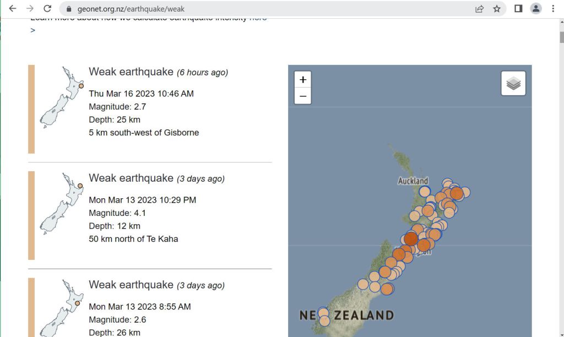This screenshot has width=564, height=337.
Task: Open the magnitude 4.1 Te Kaha earthquake
Action: pos(131,178)
